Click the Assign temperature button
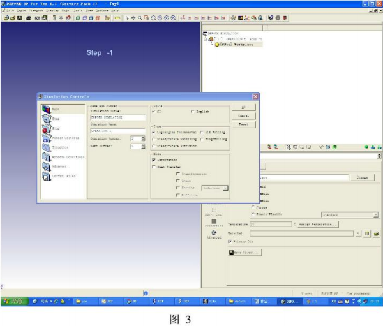The height and width of the screenshot is (326, 383). (317, 225)
